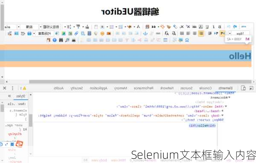Show more Styles pane tabs with chevron

[9, 96]
